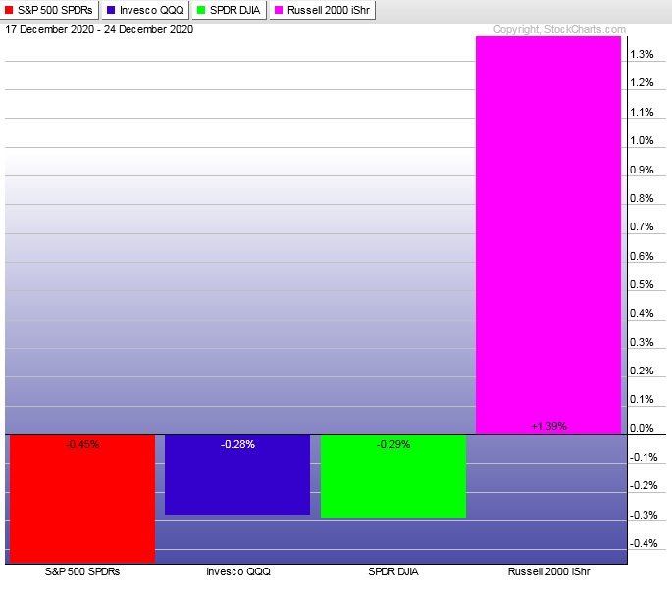Click the -0.29% value label
This screenshot has height=594, width=672.
point(393,444)
